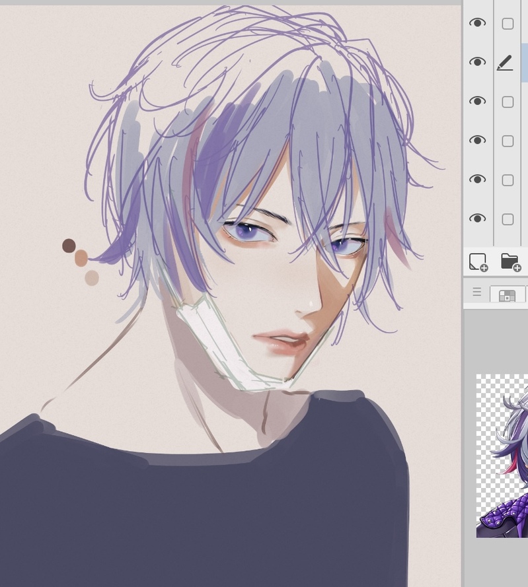The width and height of the screenshot is (528, 587).
Task: Pick the pale beige swatch dot on canvas
Action: pyautogui.click(x=92, y=278)
